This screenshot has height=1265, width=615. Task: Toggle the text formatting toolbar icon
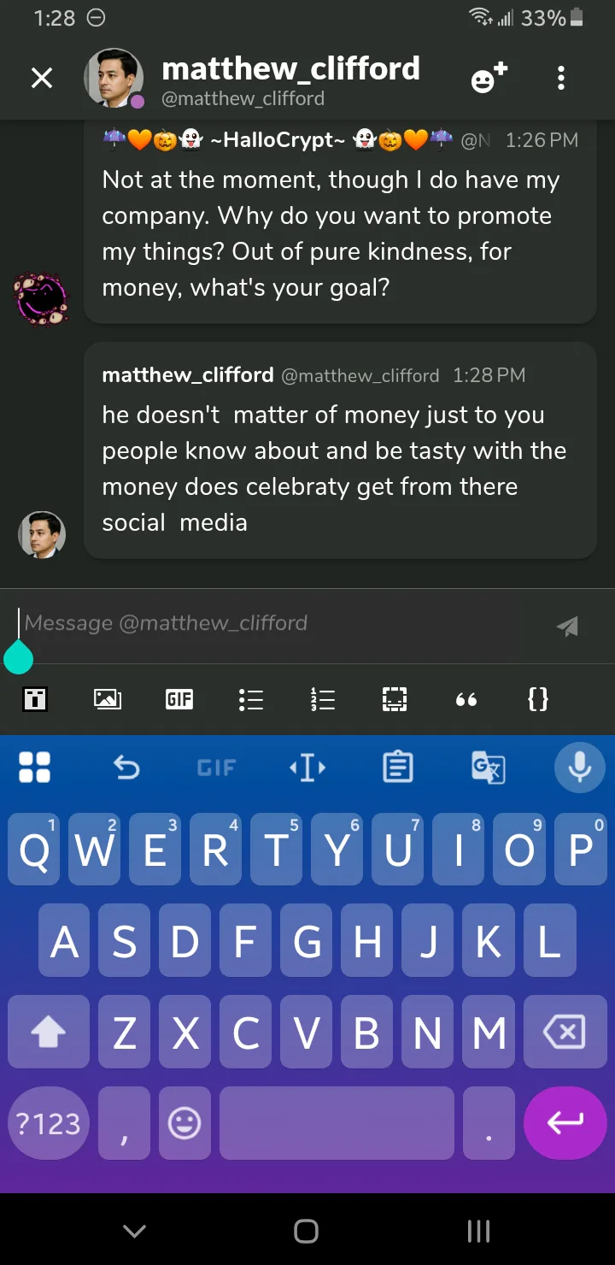[x=35, y=699]
